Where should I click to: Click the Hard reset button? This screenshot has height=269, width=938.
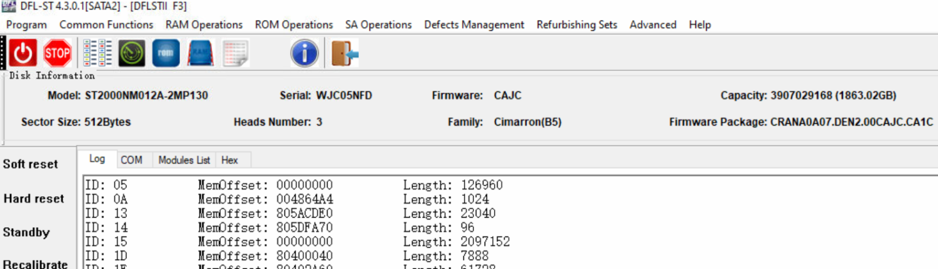[34, 199]
